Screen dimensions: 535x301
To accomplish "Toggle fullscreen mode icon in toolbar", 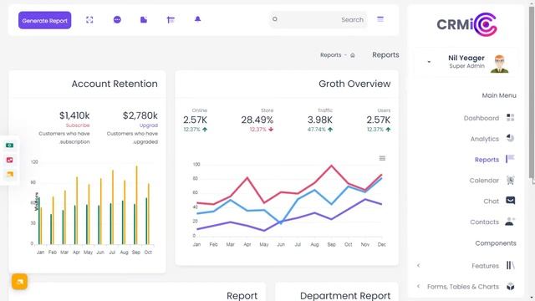I will (89, 20).
